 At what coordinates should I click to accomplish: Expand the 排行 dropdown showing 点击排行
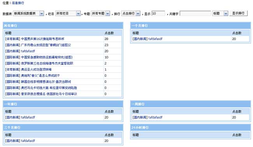(x=131, y=13)
